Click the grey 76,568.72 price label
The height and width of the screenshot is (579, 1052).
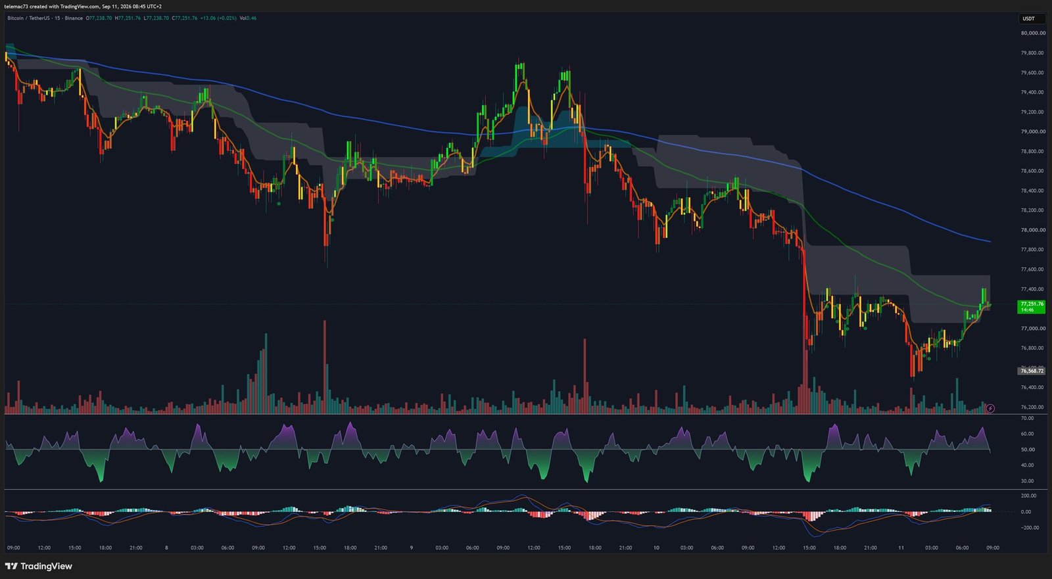[x=1031, y=371]
